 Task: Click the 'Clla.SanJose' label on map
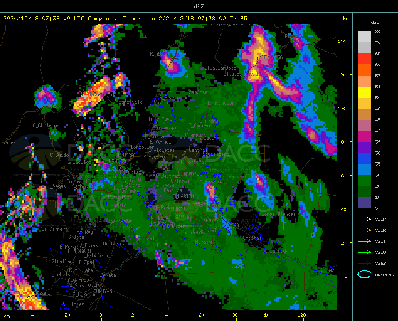point(220,68)
